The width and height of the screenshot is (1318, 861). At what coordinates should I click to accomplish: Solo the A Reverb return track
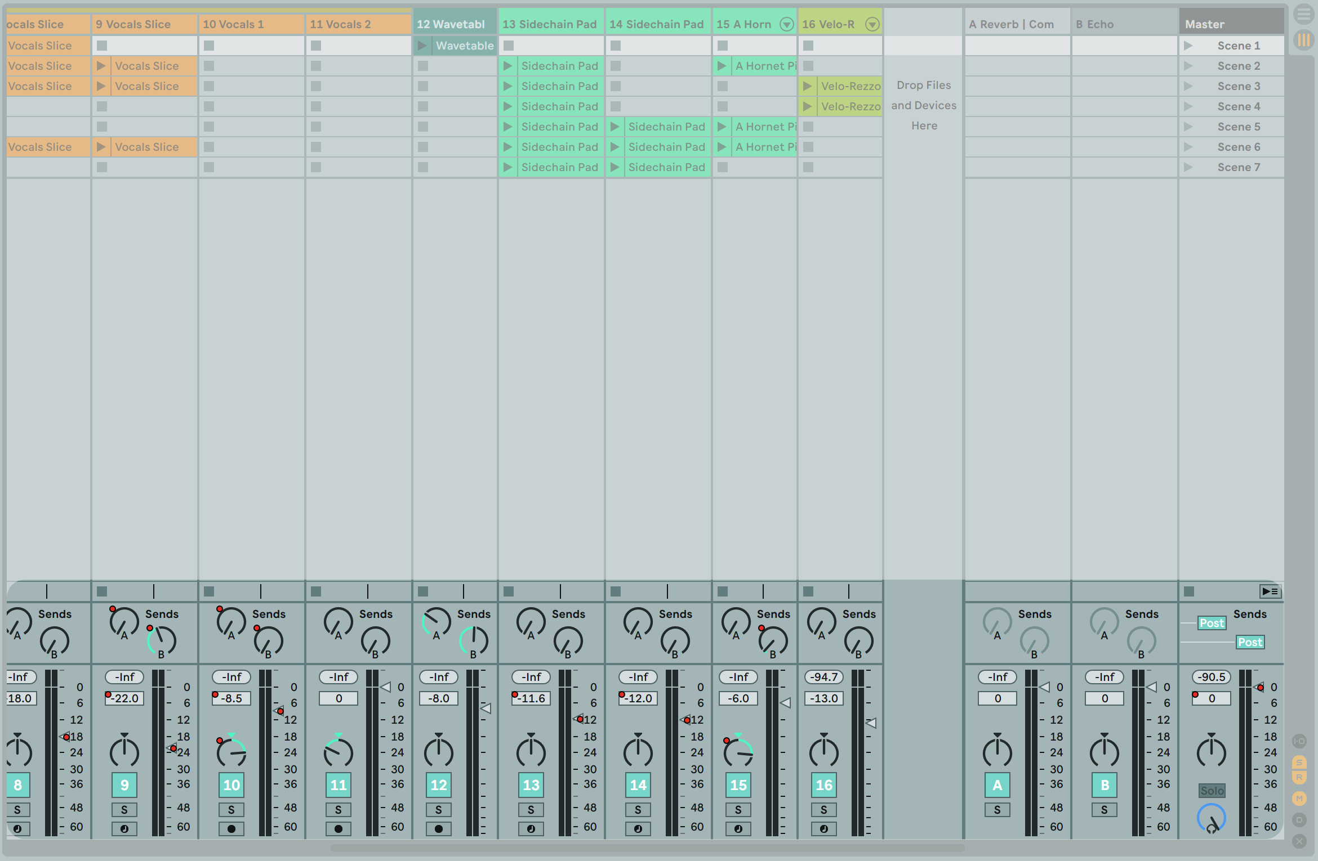pyautogui.click(x=998, y=810)
